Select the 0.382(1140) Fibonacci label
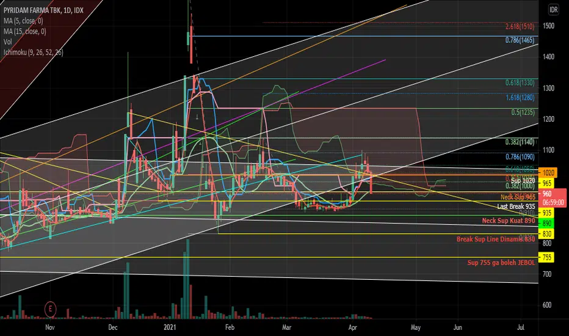Screen dimensions: 569x336 tap(520, 142)
